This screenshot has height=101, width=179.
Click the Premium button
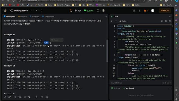[165, 11]
